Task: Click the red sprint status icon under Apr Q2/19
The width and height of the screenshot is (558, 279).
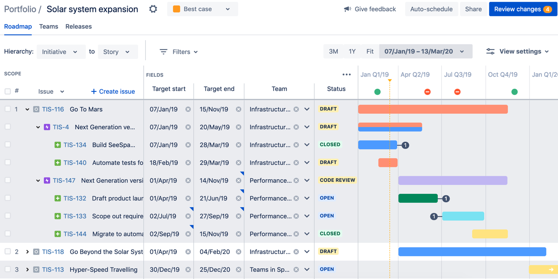Action: point(427,91)
